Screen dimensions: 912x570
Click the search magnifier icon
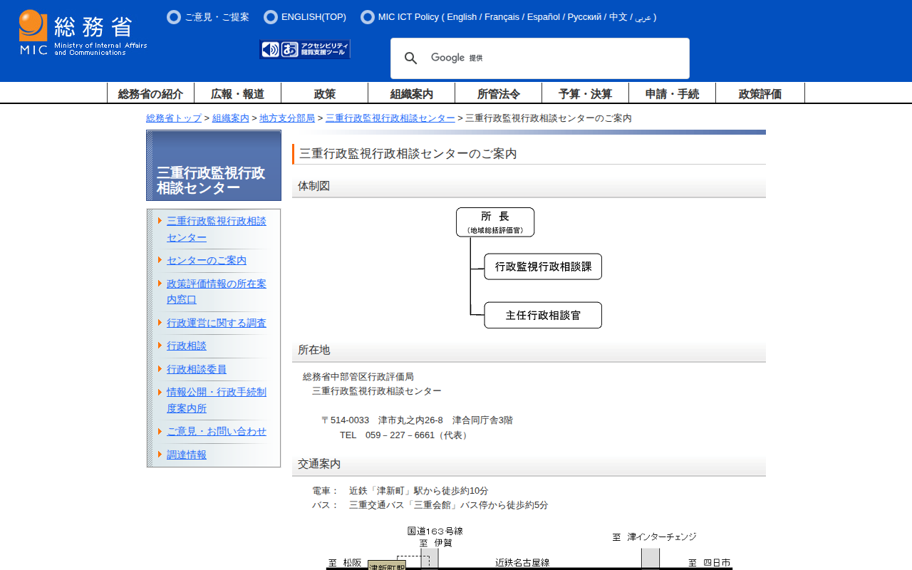tap(410, 58)
